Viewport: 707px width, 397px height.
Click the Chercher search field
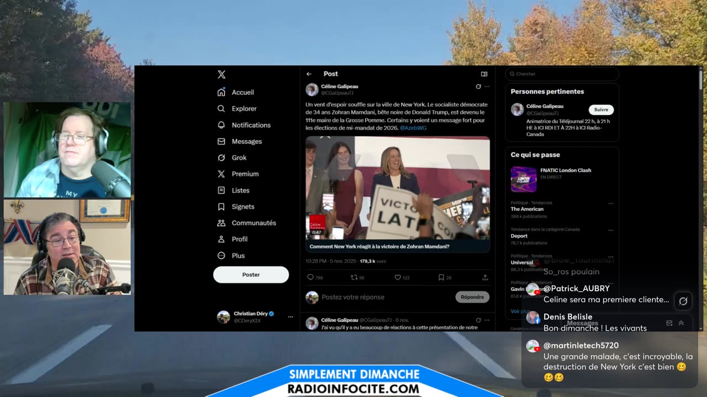[x=562, y=74]
